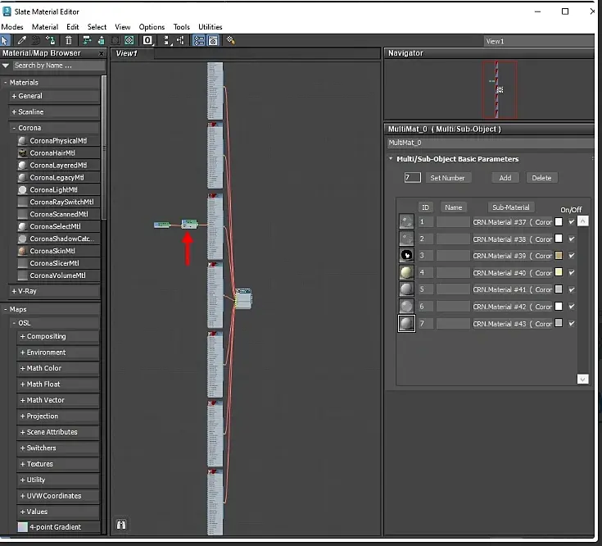Open the Edit menu
602x546 pixels.
[x=73, y=27]
